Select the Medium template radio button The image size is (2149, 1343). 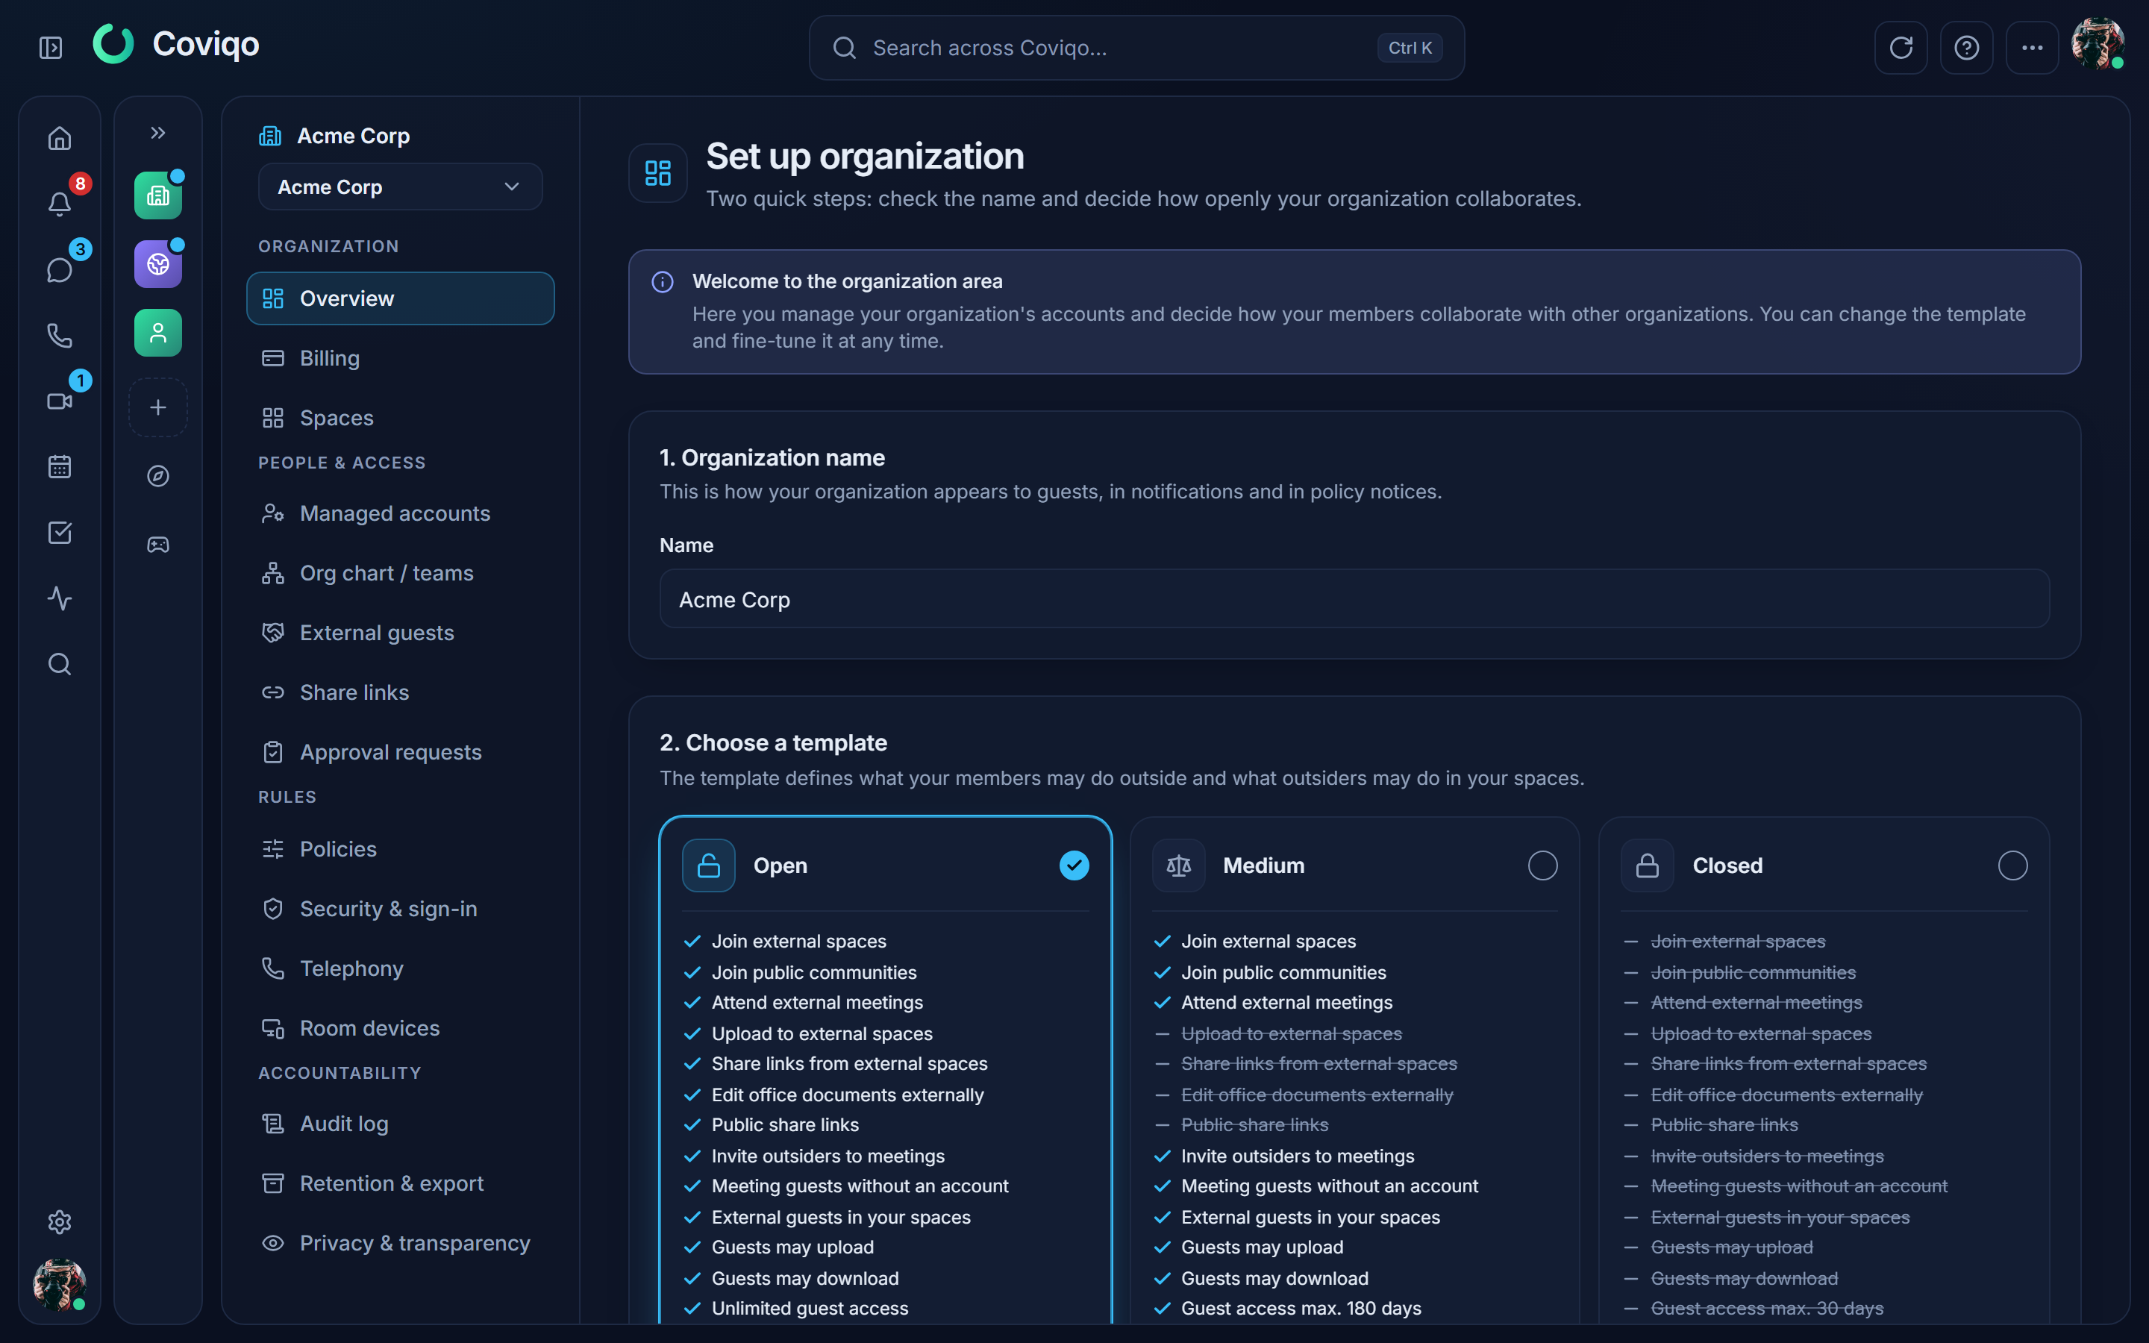coord(1542,865)
